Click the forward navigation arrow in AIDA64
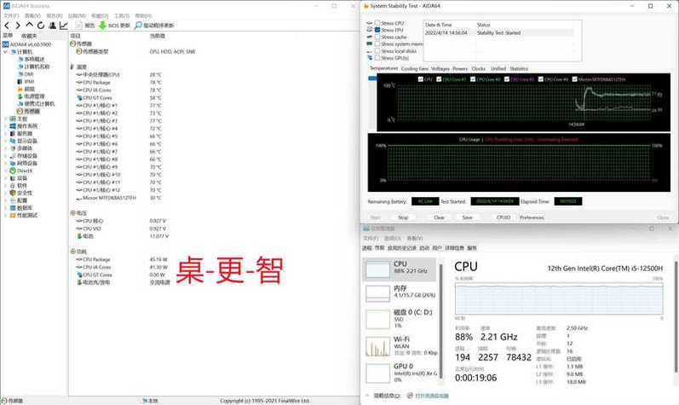679x405 pixels. coord(18,26)
